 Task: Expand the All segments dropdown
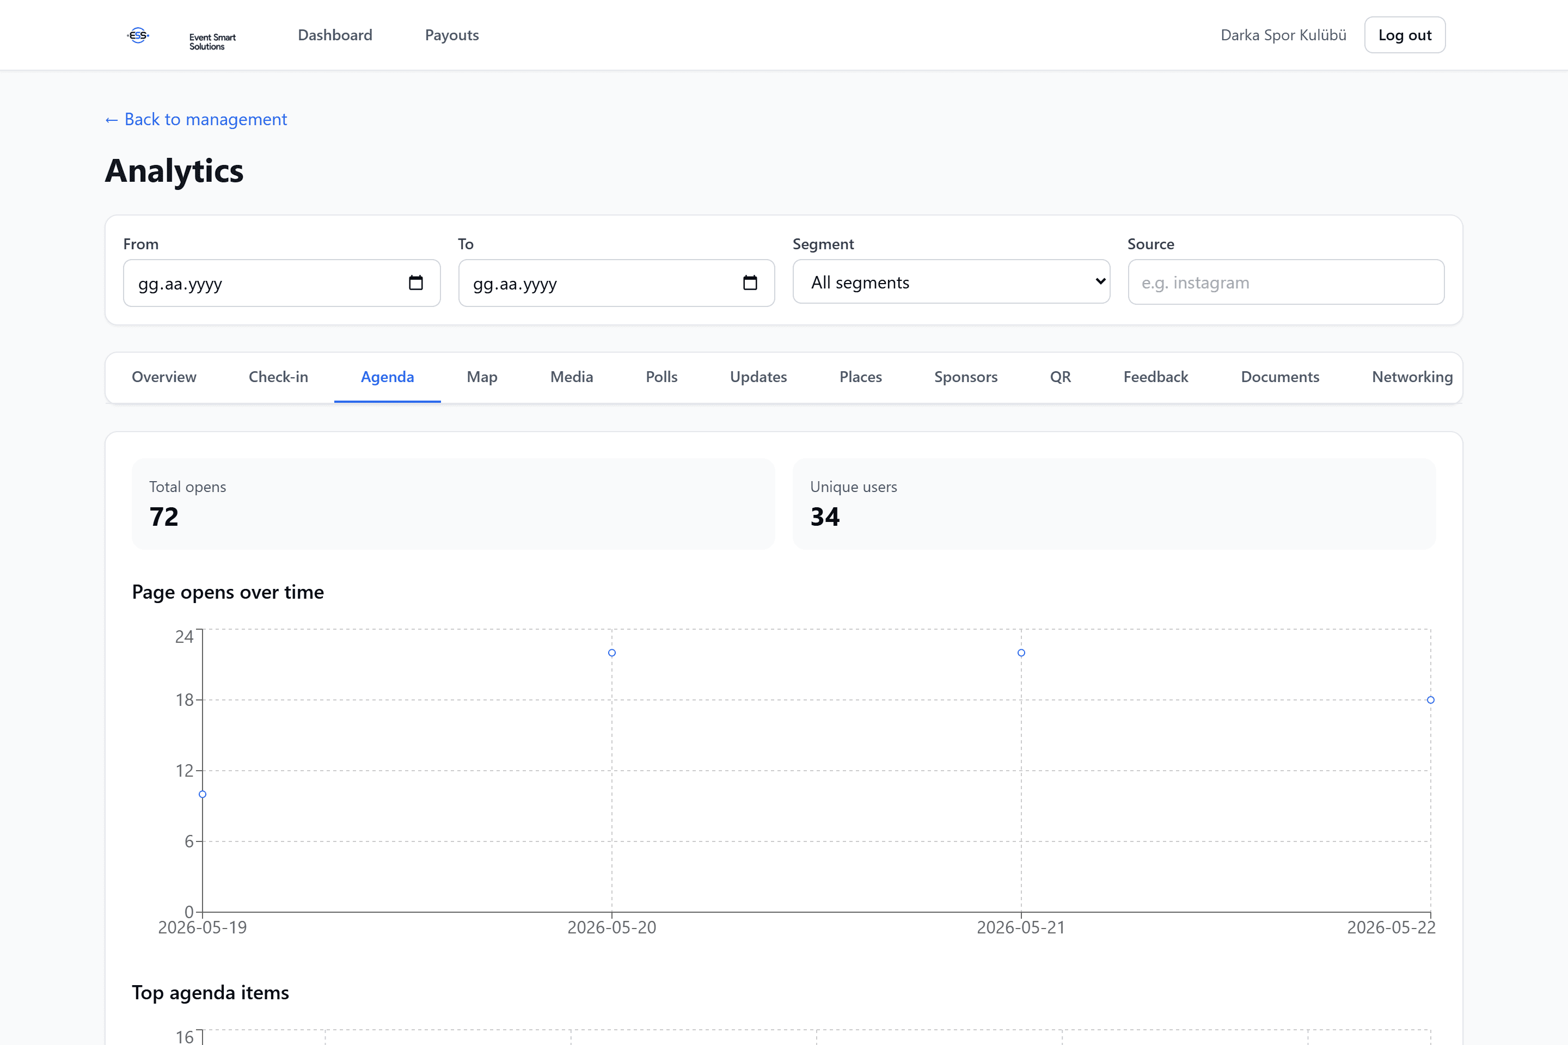951,282
